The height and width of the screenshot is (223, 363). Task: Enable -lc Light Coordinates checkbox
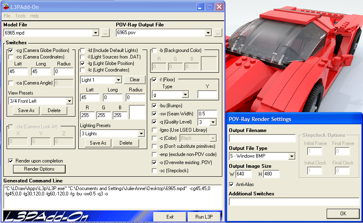[x=82, y=69]
